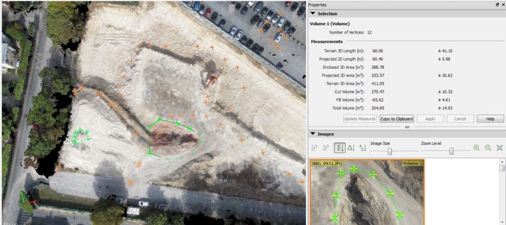Click the Cancel button
506x225 pixels.
460,119
